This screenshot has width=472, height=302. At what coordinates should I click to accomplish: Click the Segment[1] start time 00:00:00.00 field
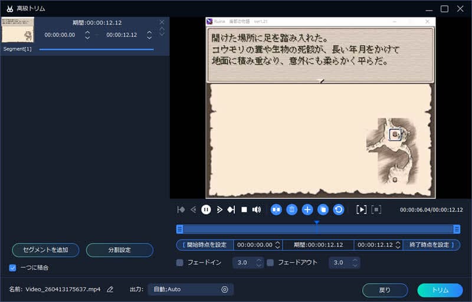[60, 35]
